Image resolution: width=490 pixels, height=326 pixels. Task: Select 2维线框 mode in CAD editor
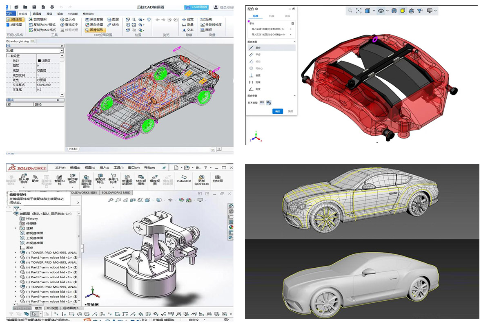click(16, 20)
